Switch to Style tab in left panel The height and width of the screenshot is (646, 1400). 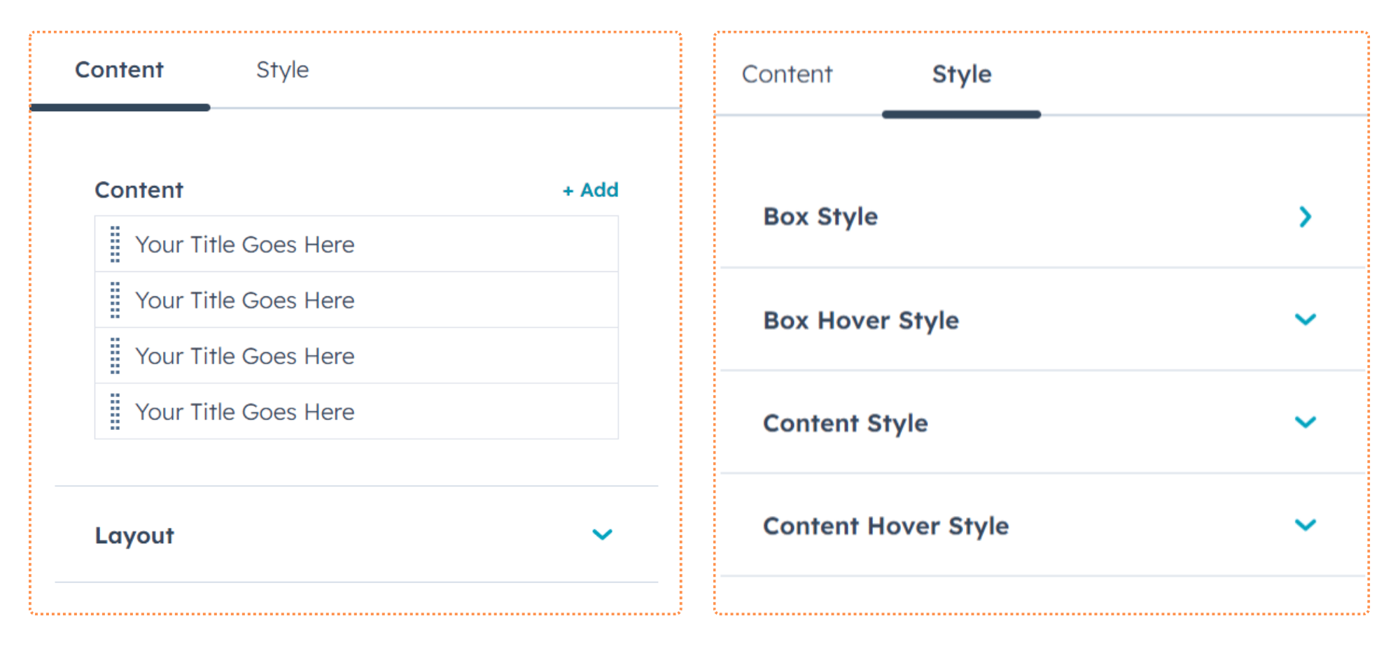tap(282, 70)
